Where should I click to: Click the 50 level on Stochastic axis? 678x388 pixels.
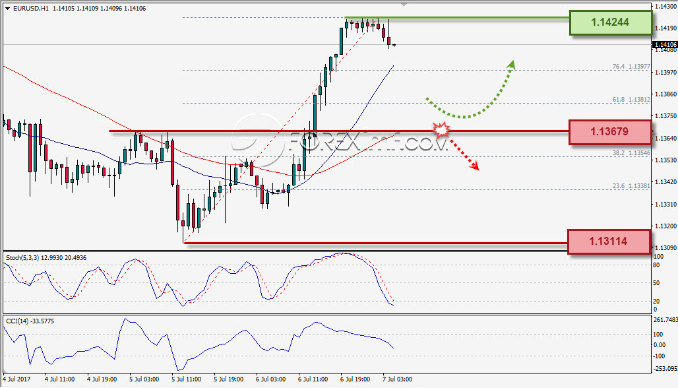[656, 283]
